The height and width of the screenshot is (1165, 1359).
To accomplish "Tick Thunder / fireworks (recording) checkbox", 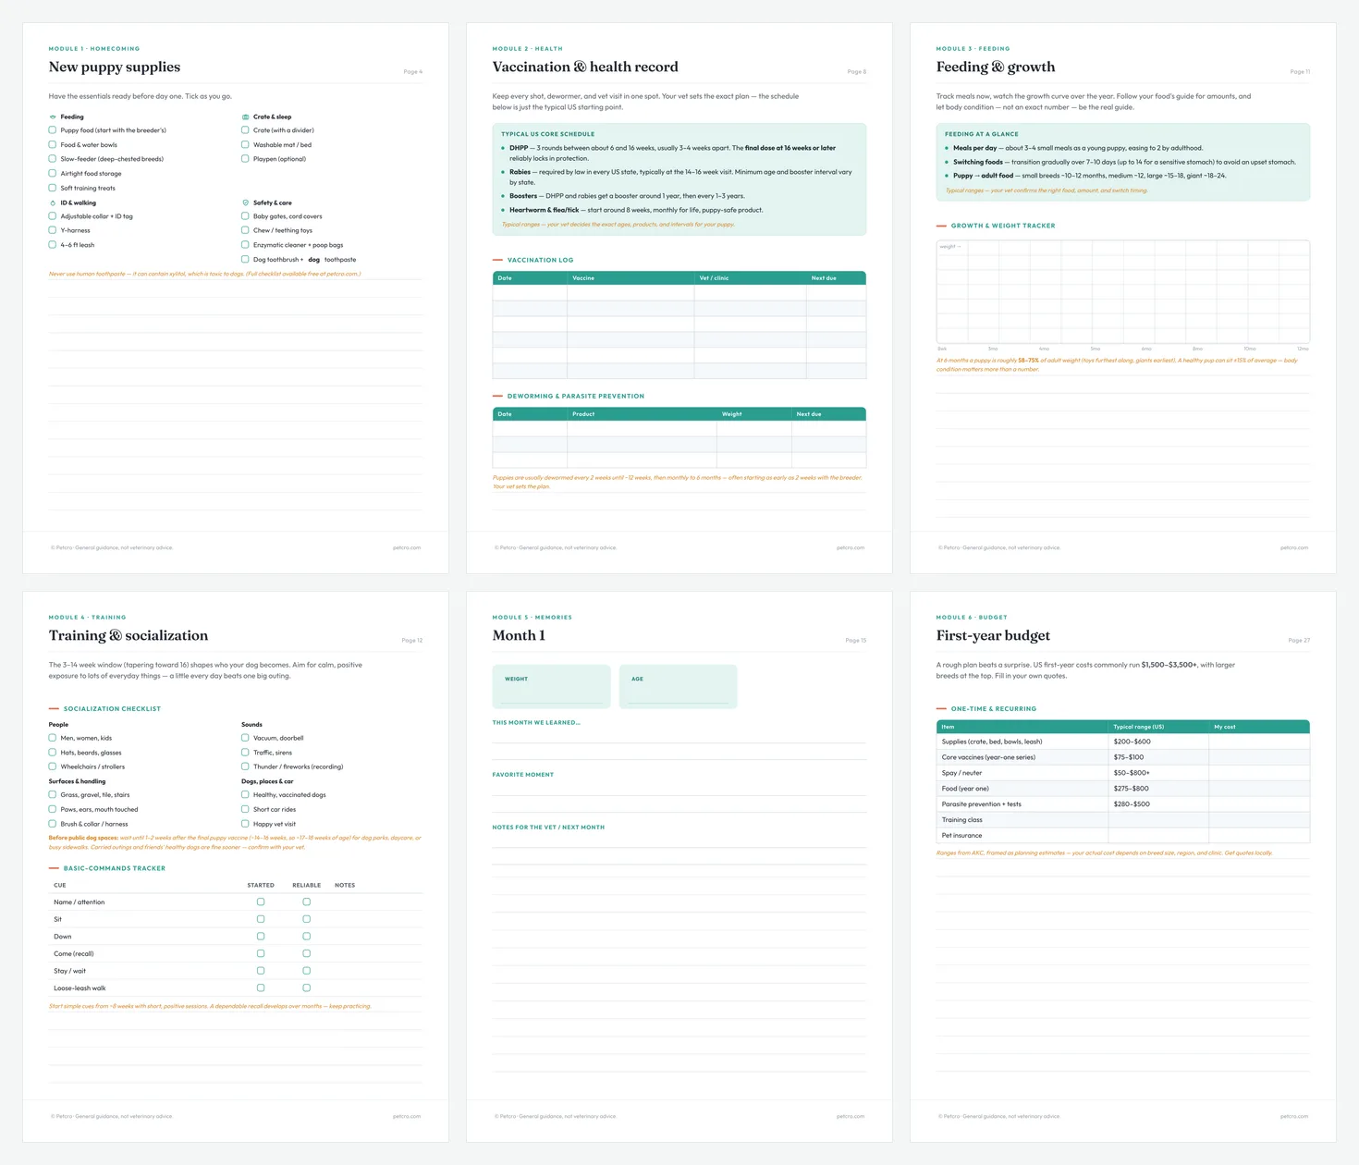I will 245,766.
